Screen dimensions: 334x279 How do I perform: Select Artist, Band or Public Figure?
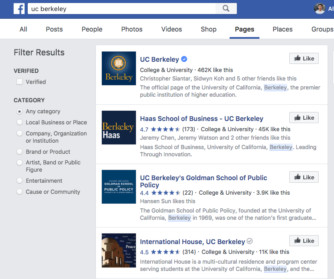[20, 163]
